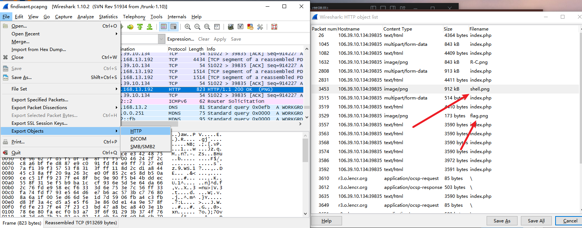The height and width of the screenshot is (228, 582).
Task: Select the HTTP/1.1 200 OK (PNG) packet row
Action: (x=211, y=89)
